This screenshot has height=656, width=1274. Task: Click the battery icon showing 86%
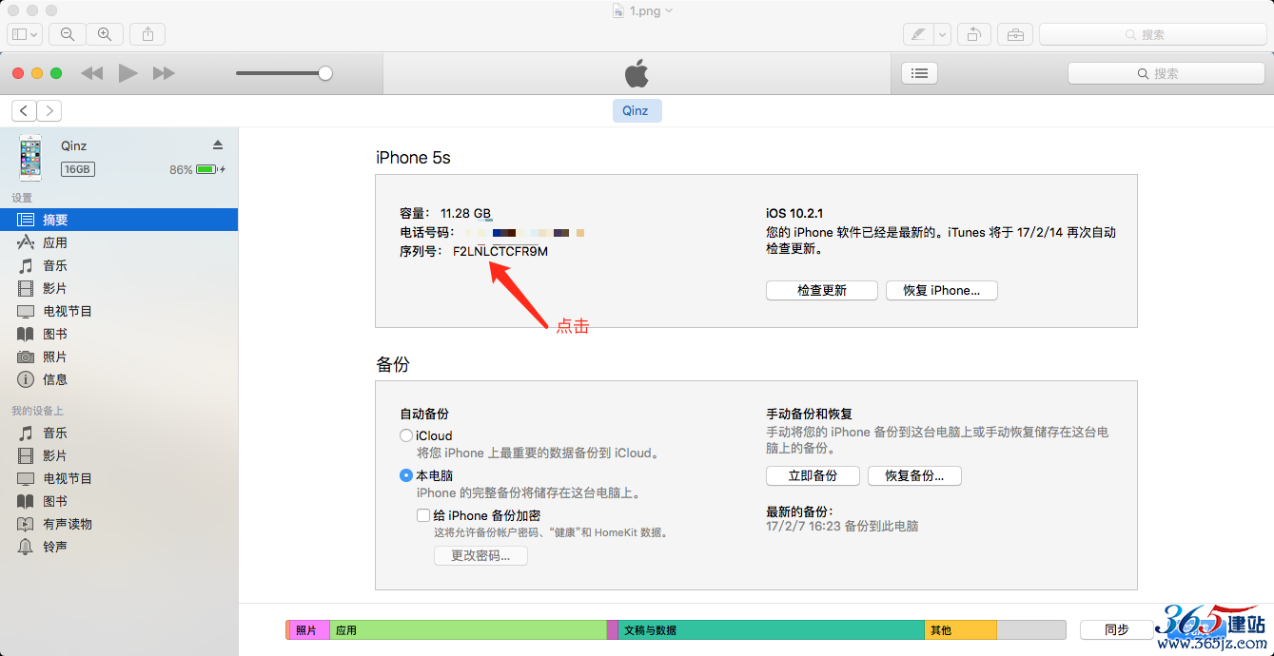click(x=206, y=169)
